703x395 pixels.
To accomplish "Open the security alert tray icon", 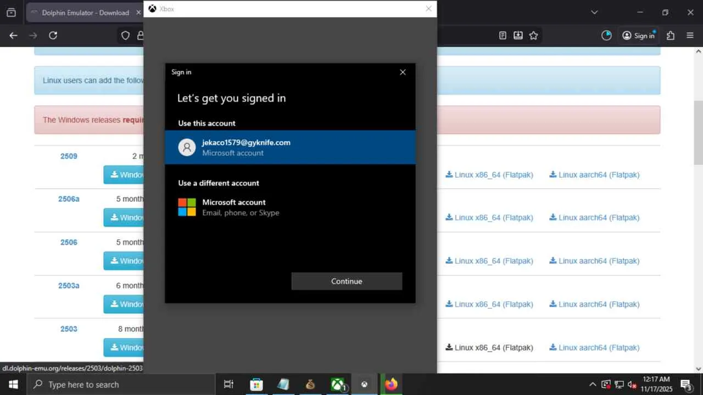I will (606, 384).
